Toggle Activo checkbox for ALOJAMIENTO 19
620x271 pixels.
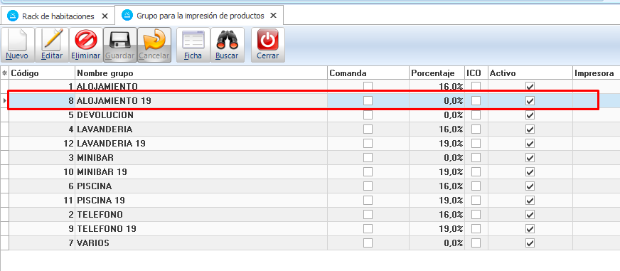point(530,101)
